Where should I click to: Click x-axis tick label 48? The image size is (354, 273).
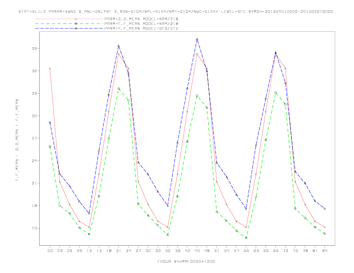pos(207,251)
